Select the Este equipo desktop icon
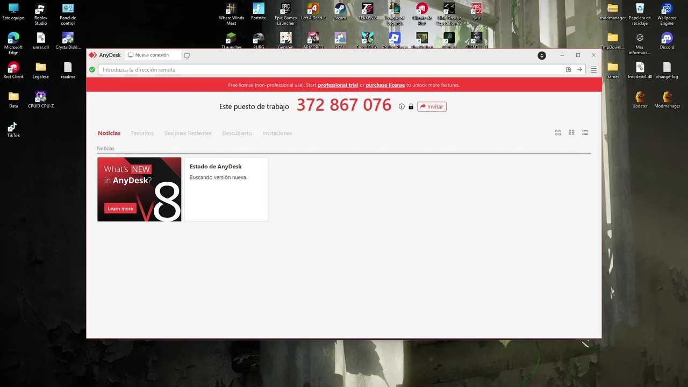Screen dimensions: 688x387 13,12
